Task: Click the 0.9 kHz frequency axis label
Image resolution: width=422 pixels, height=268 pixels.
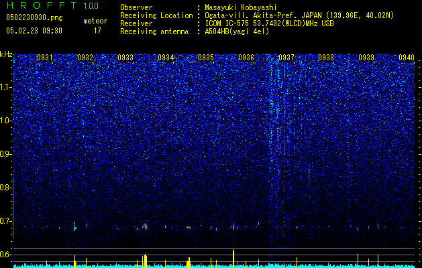Action: point(6,154)
